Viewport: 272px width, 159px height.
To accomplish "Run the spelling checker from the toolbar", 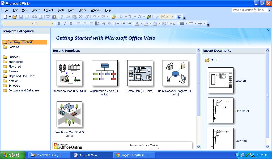I will coord(48,16).
